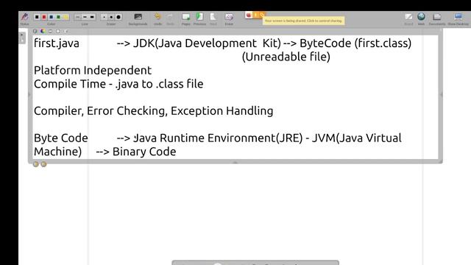Select the green pen color
Viewport: 471px width, 265px height.
58,17
